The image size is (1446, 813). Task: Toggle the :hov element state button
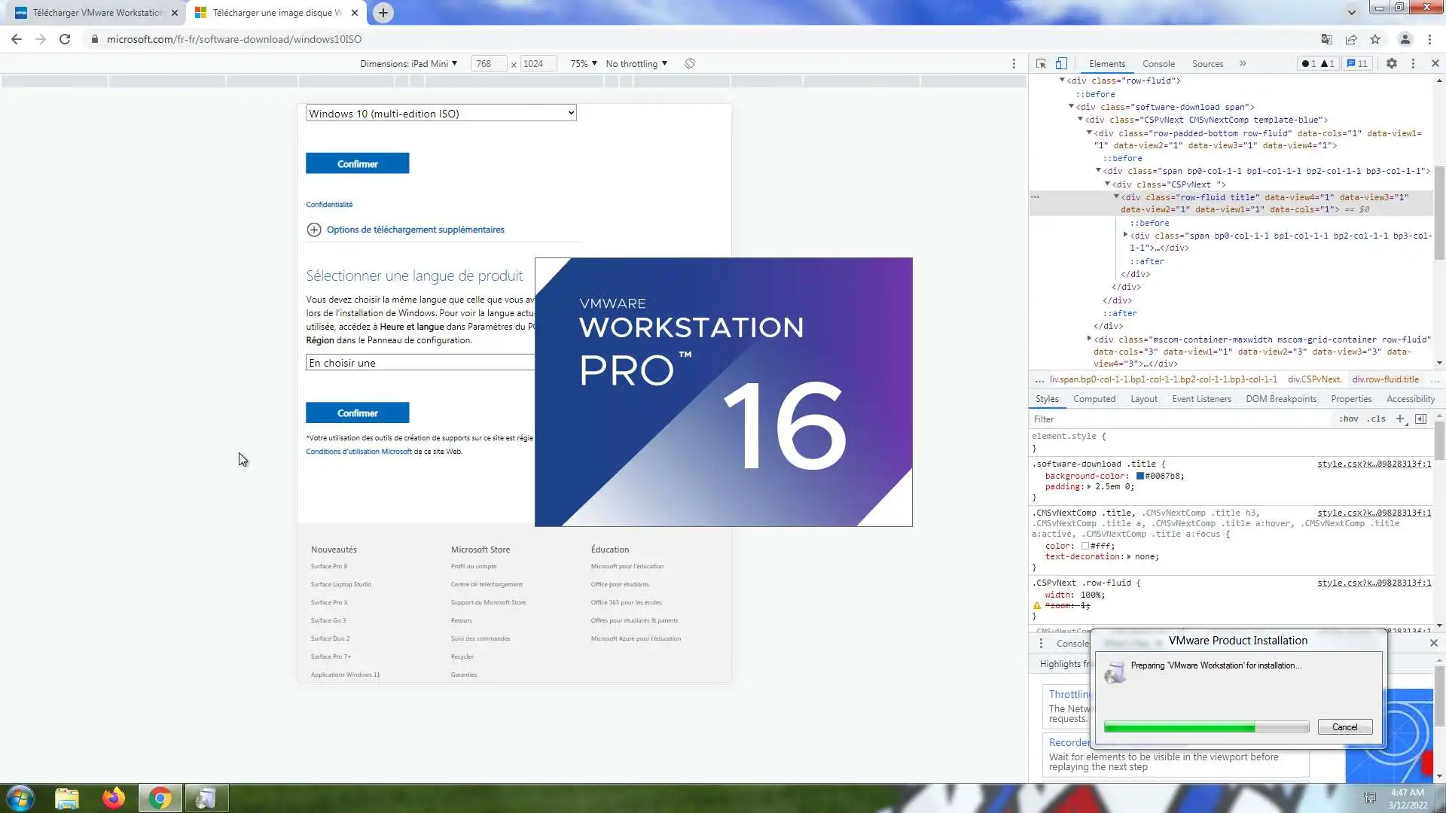click(1349, 419)
